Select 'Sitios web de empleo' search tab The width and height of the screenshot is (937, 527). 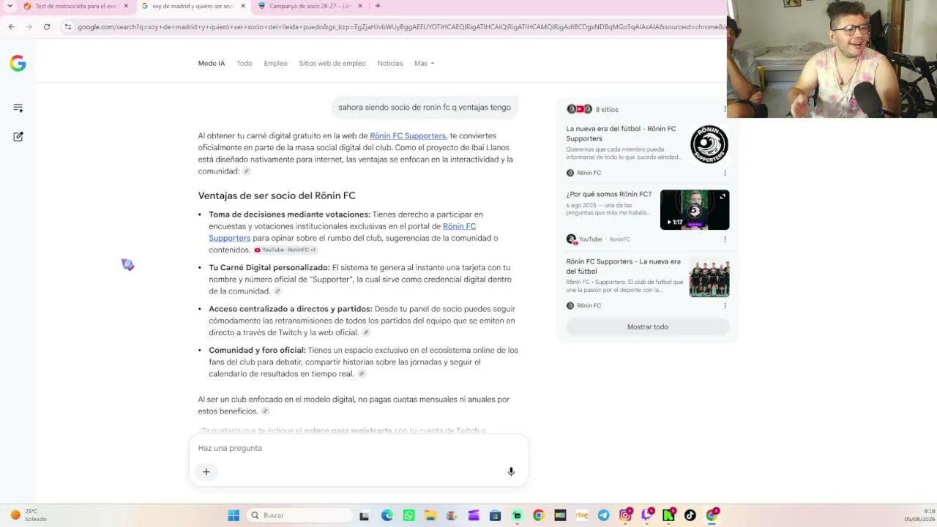click(x=332, y=64)
